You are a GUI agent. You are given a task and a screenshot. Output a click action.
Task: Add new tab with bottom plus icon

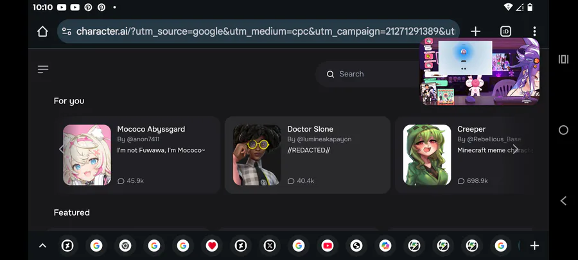pyautogui.click(x=534, y=246)
